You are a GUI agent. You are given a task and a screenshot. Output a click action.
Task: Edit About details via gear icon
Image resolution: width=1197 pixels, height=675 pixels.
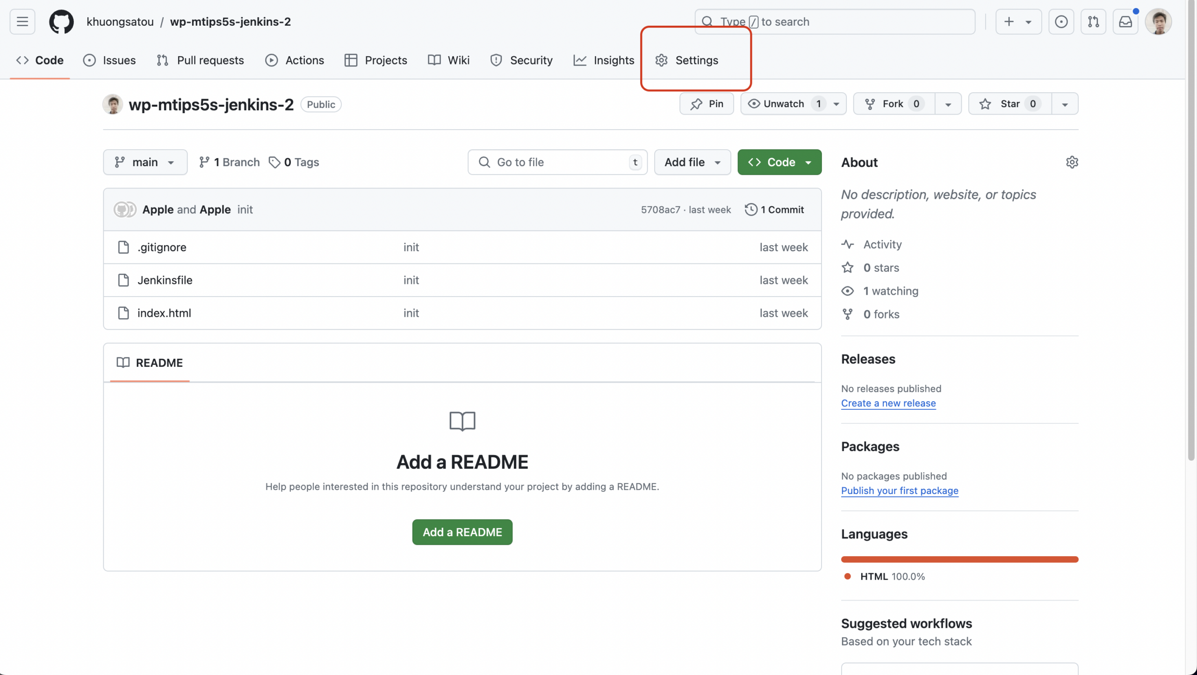tap(1072, 162)
